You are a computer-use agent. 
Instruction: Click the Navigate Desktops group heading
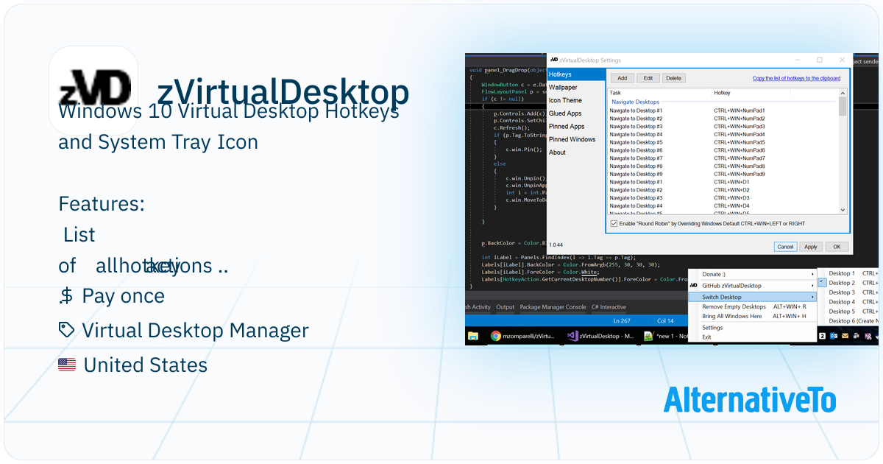click(x=636, y=102)
